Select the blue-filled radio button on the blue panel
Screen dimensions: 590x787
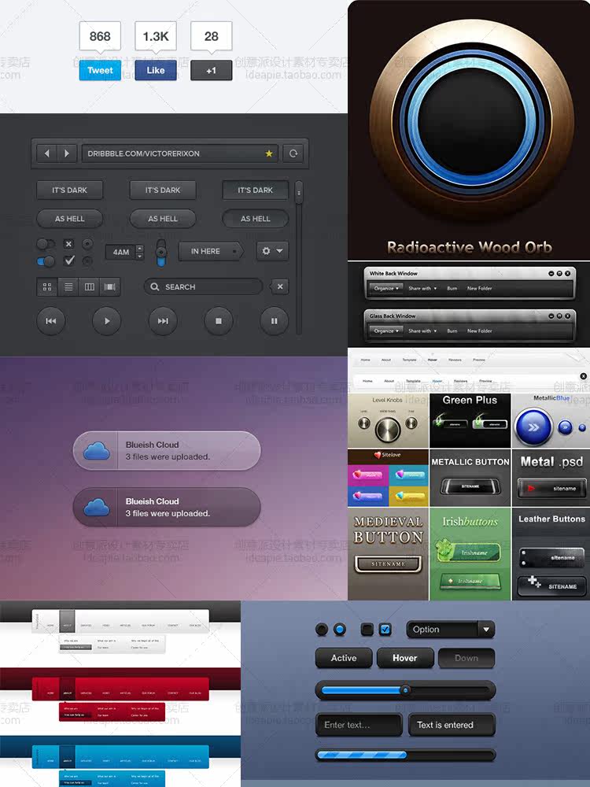(x=340, y=630)
